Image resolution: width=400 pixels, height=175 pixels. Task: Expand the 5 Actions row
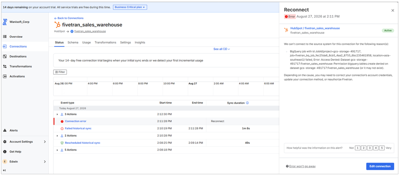(57, 150)
